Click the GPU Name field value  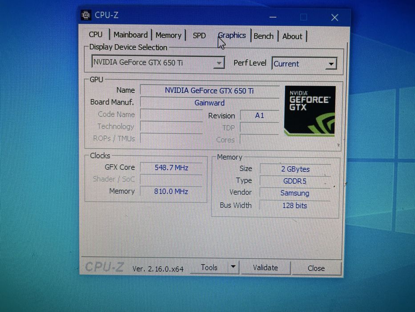pyautogui.click(x=210, y=90)
